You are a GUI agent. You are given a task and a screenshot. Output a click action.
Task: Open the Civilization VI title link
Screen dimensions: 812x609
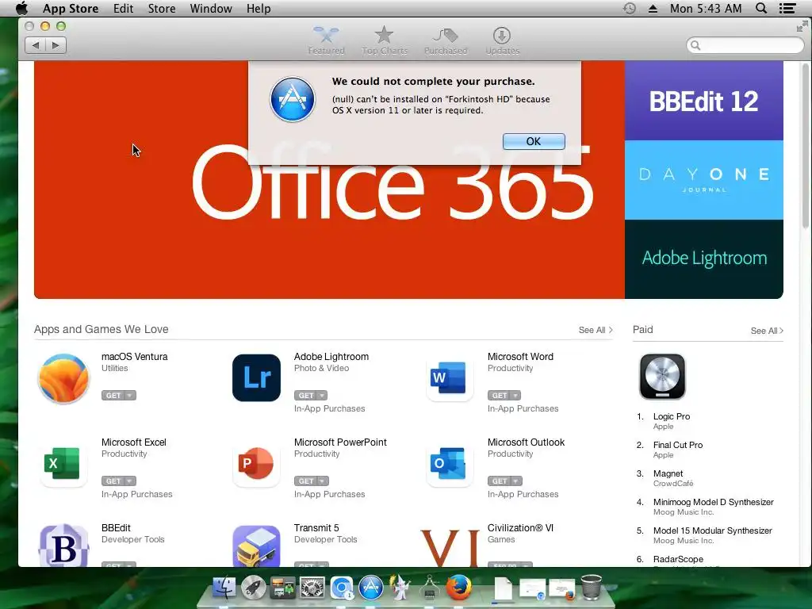(520, 527)
